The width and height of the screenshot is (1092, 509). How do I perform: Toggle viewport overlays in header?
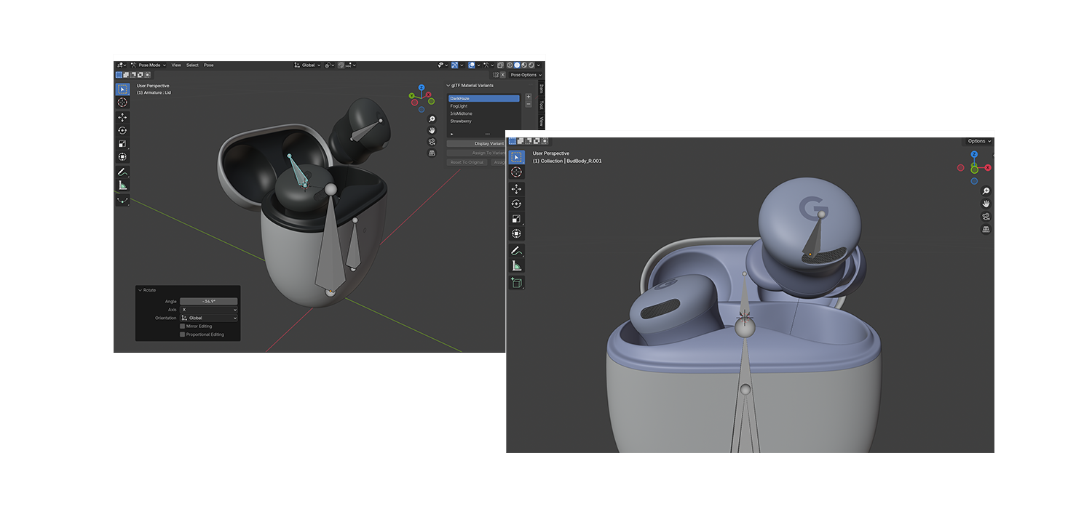click(x=471, y=65)
